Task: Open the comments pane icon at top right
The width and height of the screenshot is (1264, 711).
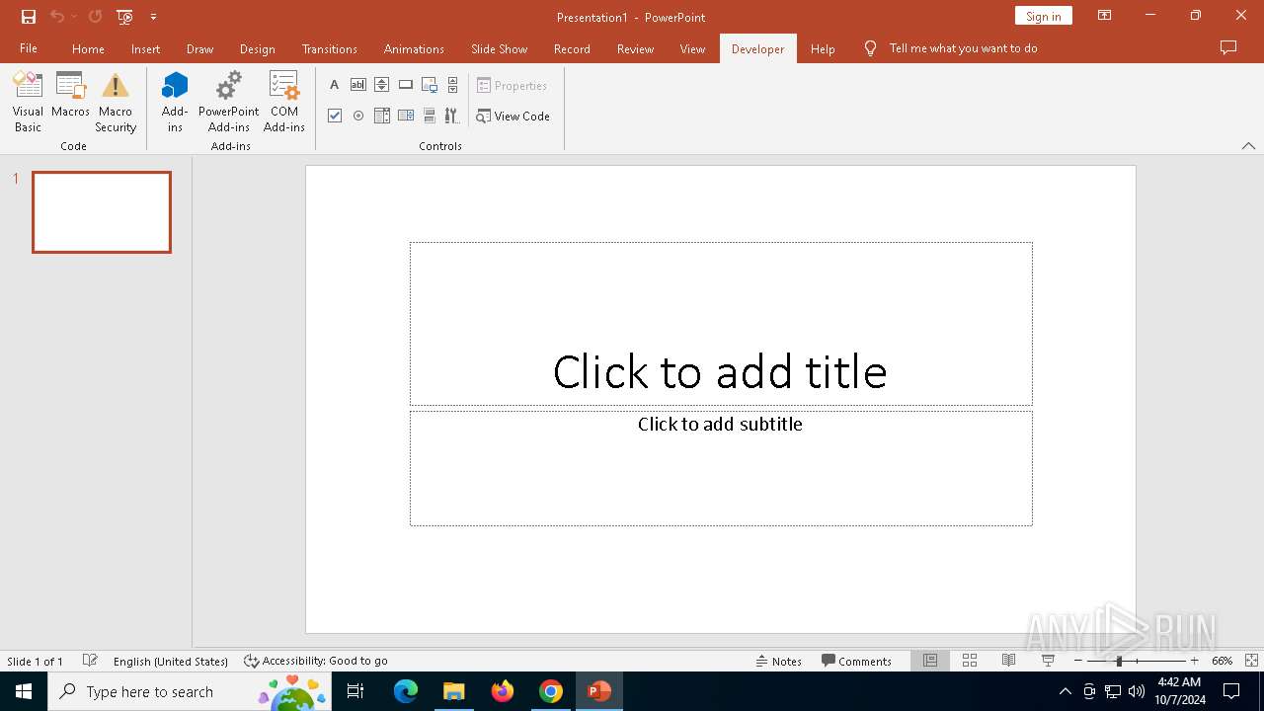Action: [x=1228, y=47]
